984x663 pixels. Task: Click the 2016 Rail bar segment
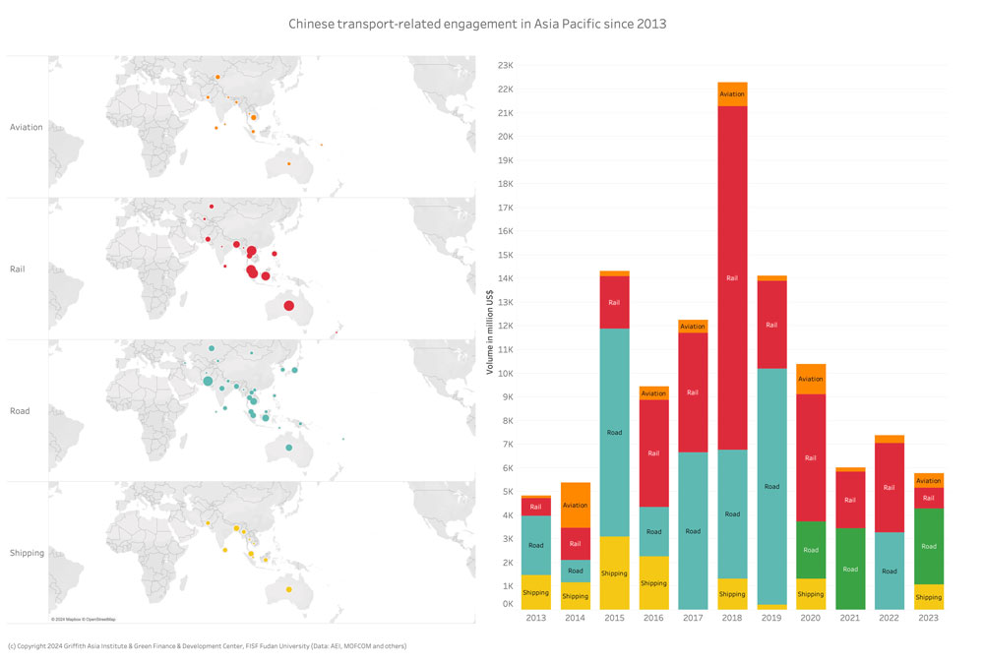click(653, 453)
